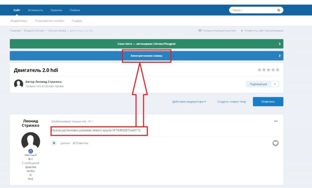Click the blue Ответить button
The width and height of the screenshot is (312, 188).
pos(268,102)
